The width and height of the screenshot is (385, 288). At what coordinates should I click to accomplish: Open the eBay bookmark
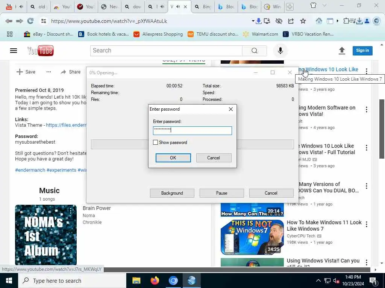49,34
